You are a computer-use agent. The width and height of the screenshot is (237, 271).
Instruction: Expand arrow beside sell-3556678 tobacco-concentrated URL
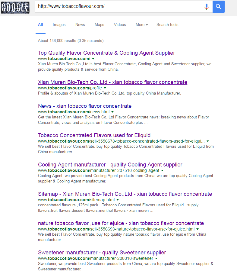point(208,141)
